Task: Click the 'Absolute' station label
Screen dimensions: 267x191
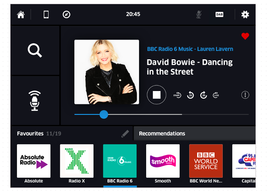Action: [34, 181]
